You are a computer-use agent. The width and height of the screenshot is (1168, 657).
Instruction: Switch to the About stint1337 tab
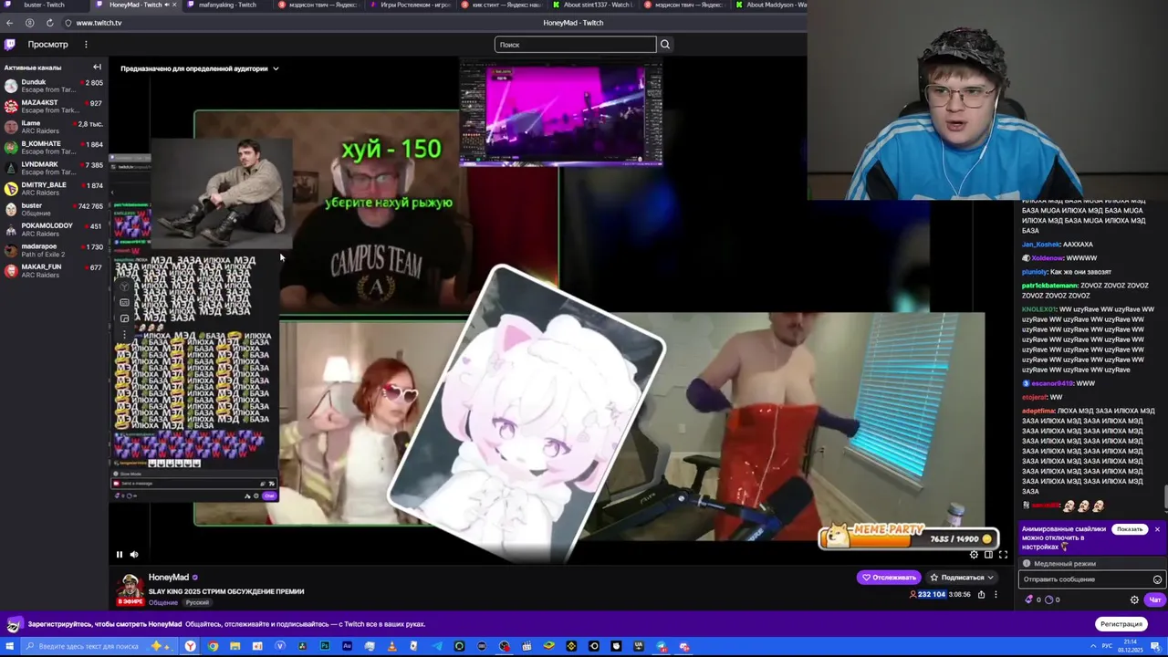(x=593, y=5)
